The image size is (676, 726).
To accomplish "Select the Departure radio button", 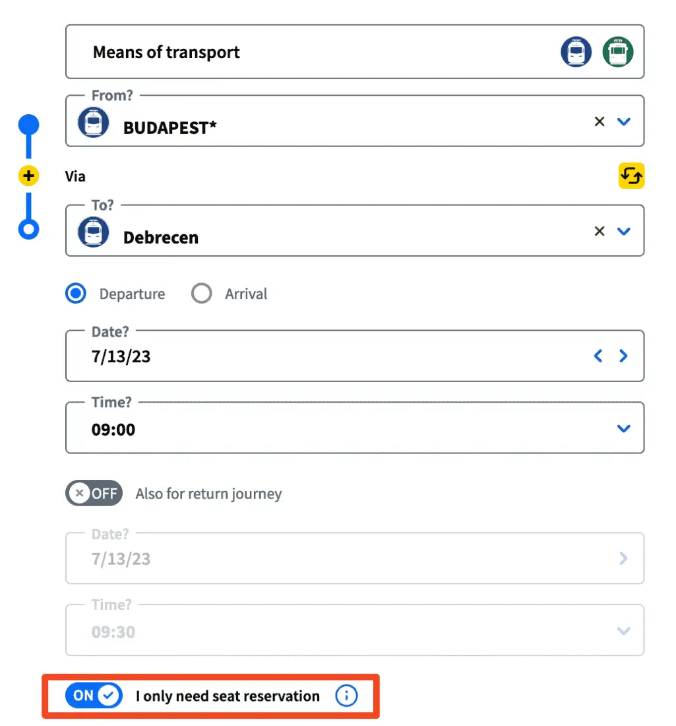I will coord(76,294).
